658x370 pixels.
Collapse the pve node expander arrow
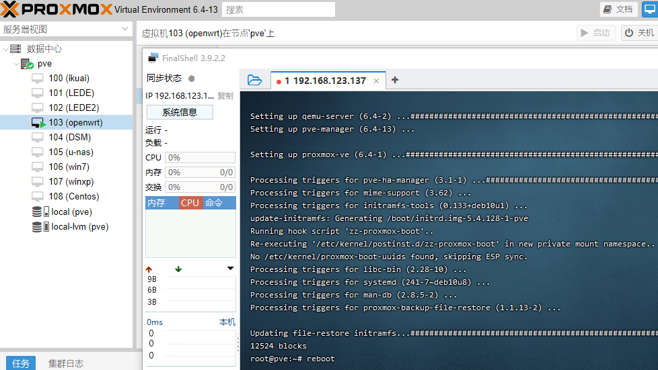pyautogui.click(x=15, y=64)
